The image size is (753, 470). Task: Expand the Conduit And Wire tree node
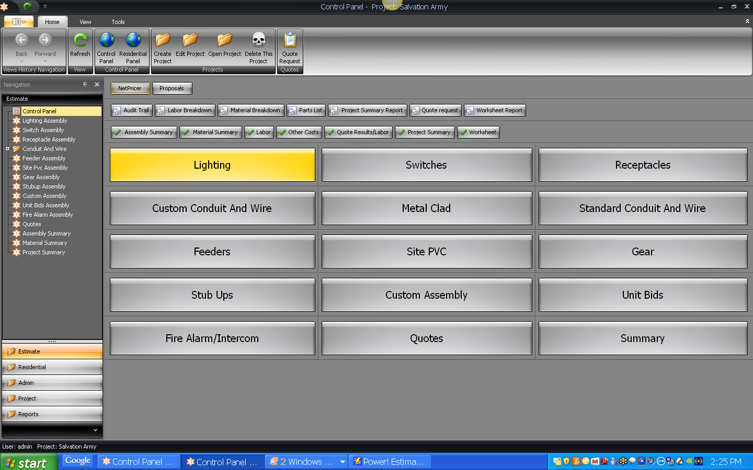[8, 149]
